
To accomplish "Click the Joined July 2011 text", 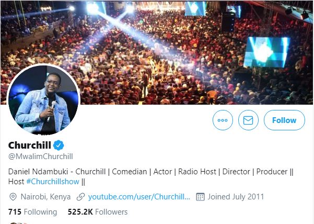I will coord(236,197).
